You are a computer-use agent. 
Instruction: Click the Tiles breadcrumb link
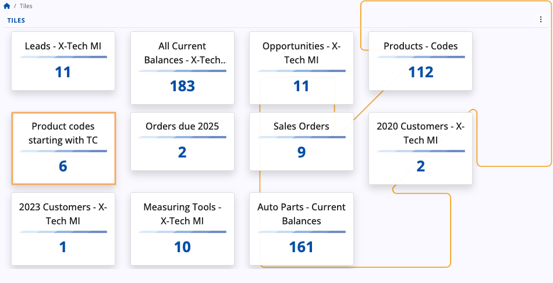click(x=26, y=6)
